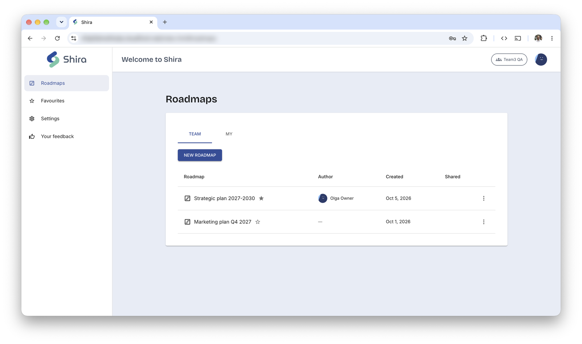Click the Shira logo in sidebar

(x=67, y=59)
